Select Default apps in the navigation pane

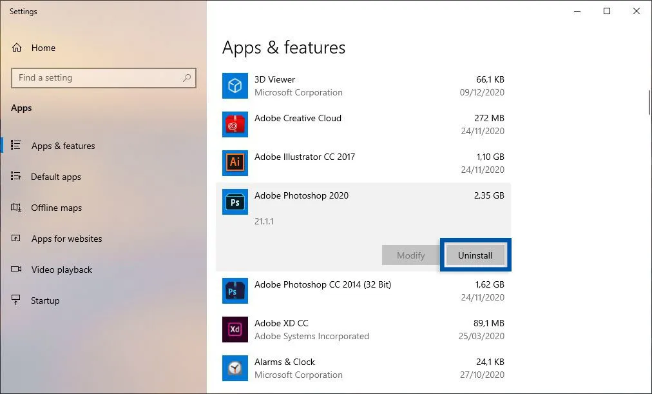(57, 177)
